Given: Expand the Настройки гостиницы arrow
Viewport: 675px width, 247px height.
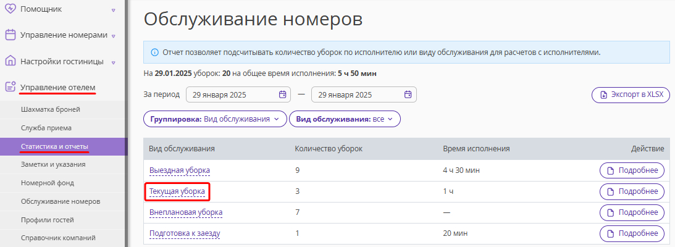Looking at the screenshot, I should pos(113,62).
